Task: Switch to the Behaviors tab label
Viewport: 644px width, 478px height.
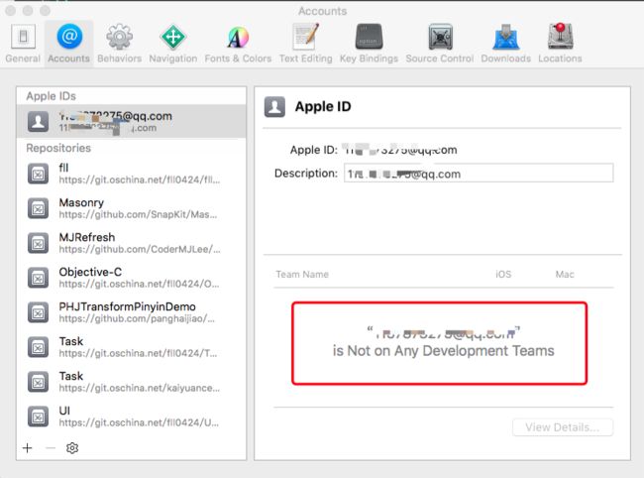Action: click(120, 59)
